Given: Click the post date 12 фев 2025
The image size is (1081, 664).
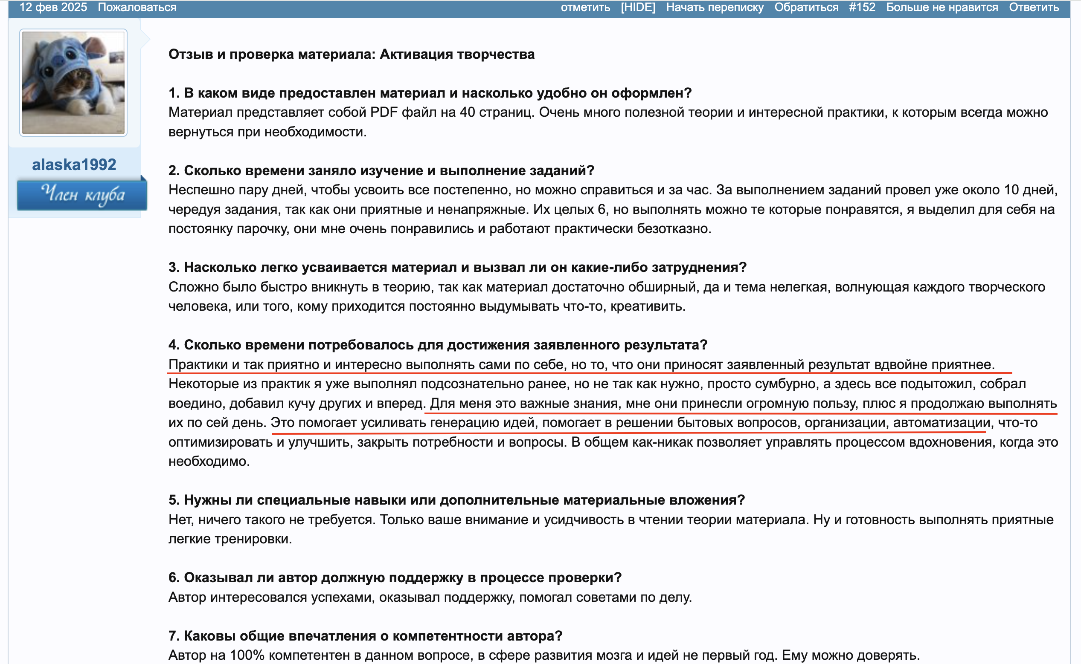Looking at the screenshot, I should pyautogui.click(x=53, y=8).
